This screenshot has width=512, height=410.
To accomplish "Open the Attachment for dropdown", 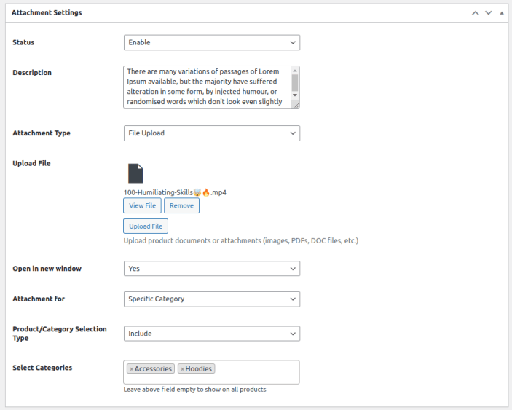I will [211, 299].
